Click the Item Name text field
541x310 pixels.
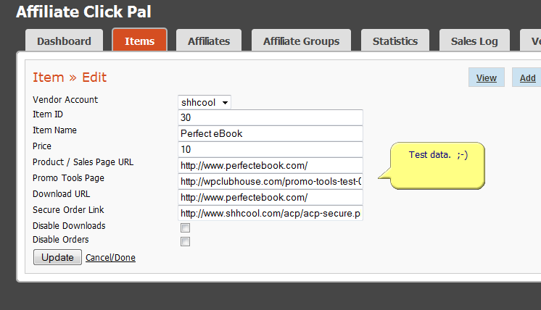[270, 134]
